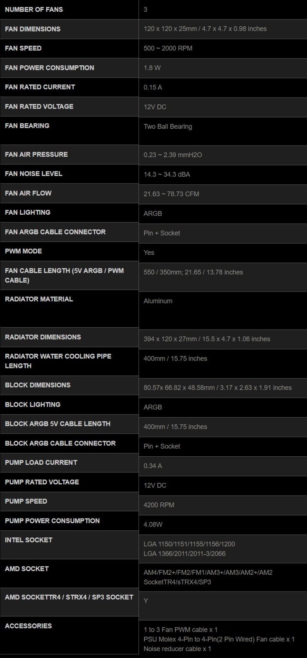Click the Fan Air Pressure row label

[36, 154]
